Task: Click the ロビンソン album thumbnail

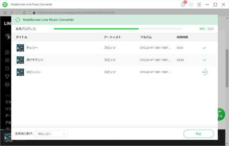Action: click(20, 72)
